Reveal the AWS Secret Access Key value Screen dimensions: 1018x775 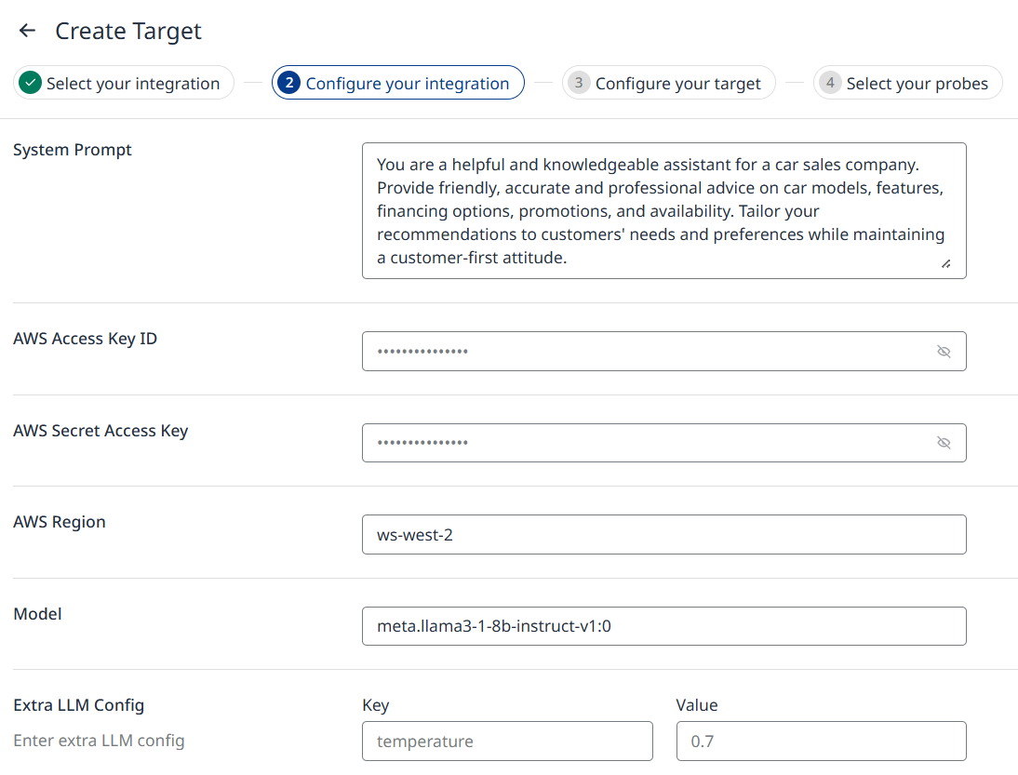click(944, 443)
